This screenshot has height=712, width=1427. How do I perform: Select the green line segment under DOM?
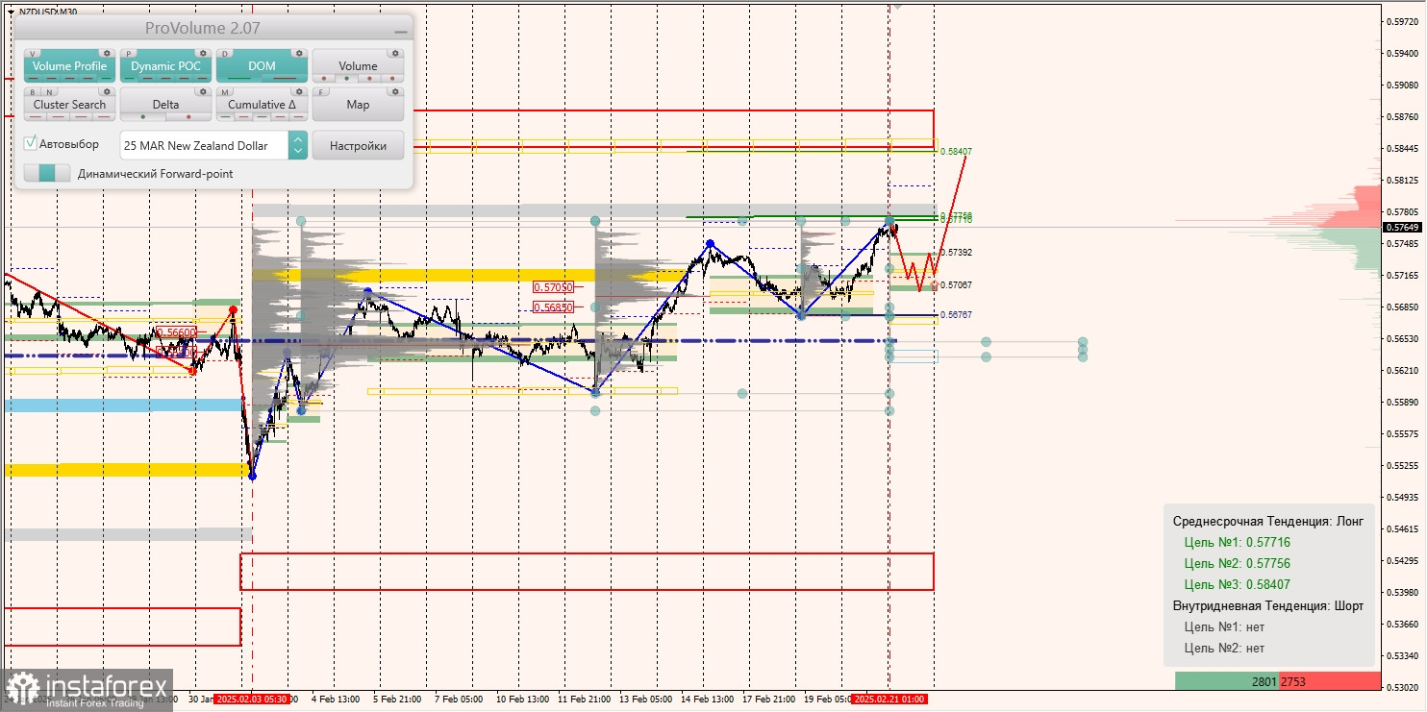click(239, 79)
